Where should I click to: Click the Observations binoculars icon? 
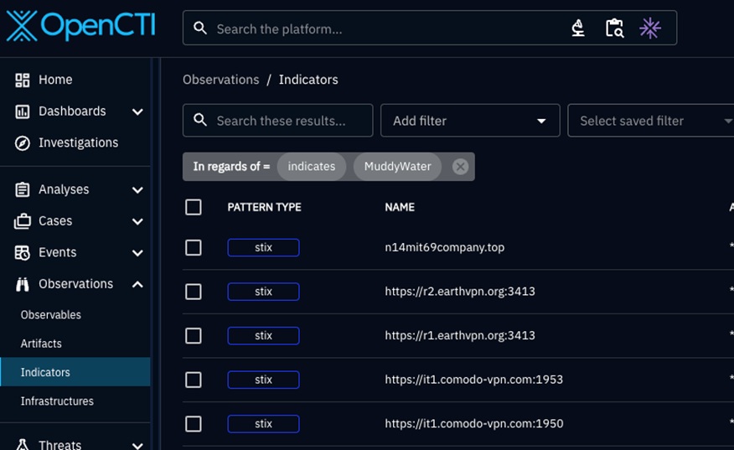[22, 284]
